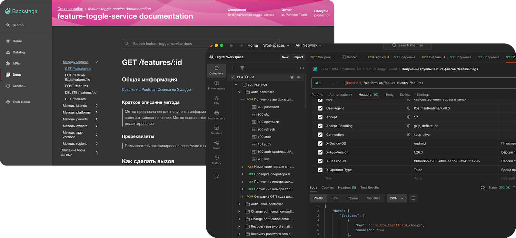Open the Runner tab

[x=350, y=57]
